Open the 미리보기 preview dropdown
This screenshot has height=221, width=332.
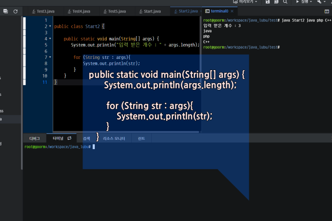pos(245,2)
